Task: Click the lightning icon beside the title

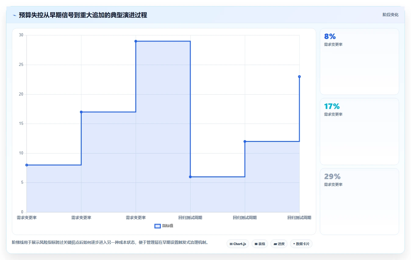Action: click(x=14, y=15)
